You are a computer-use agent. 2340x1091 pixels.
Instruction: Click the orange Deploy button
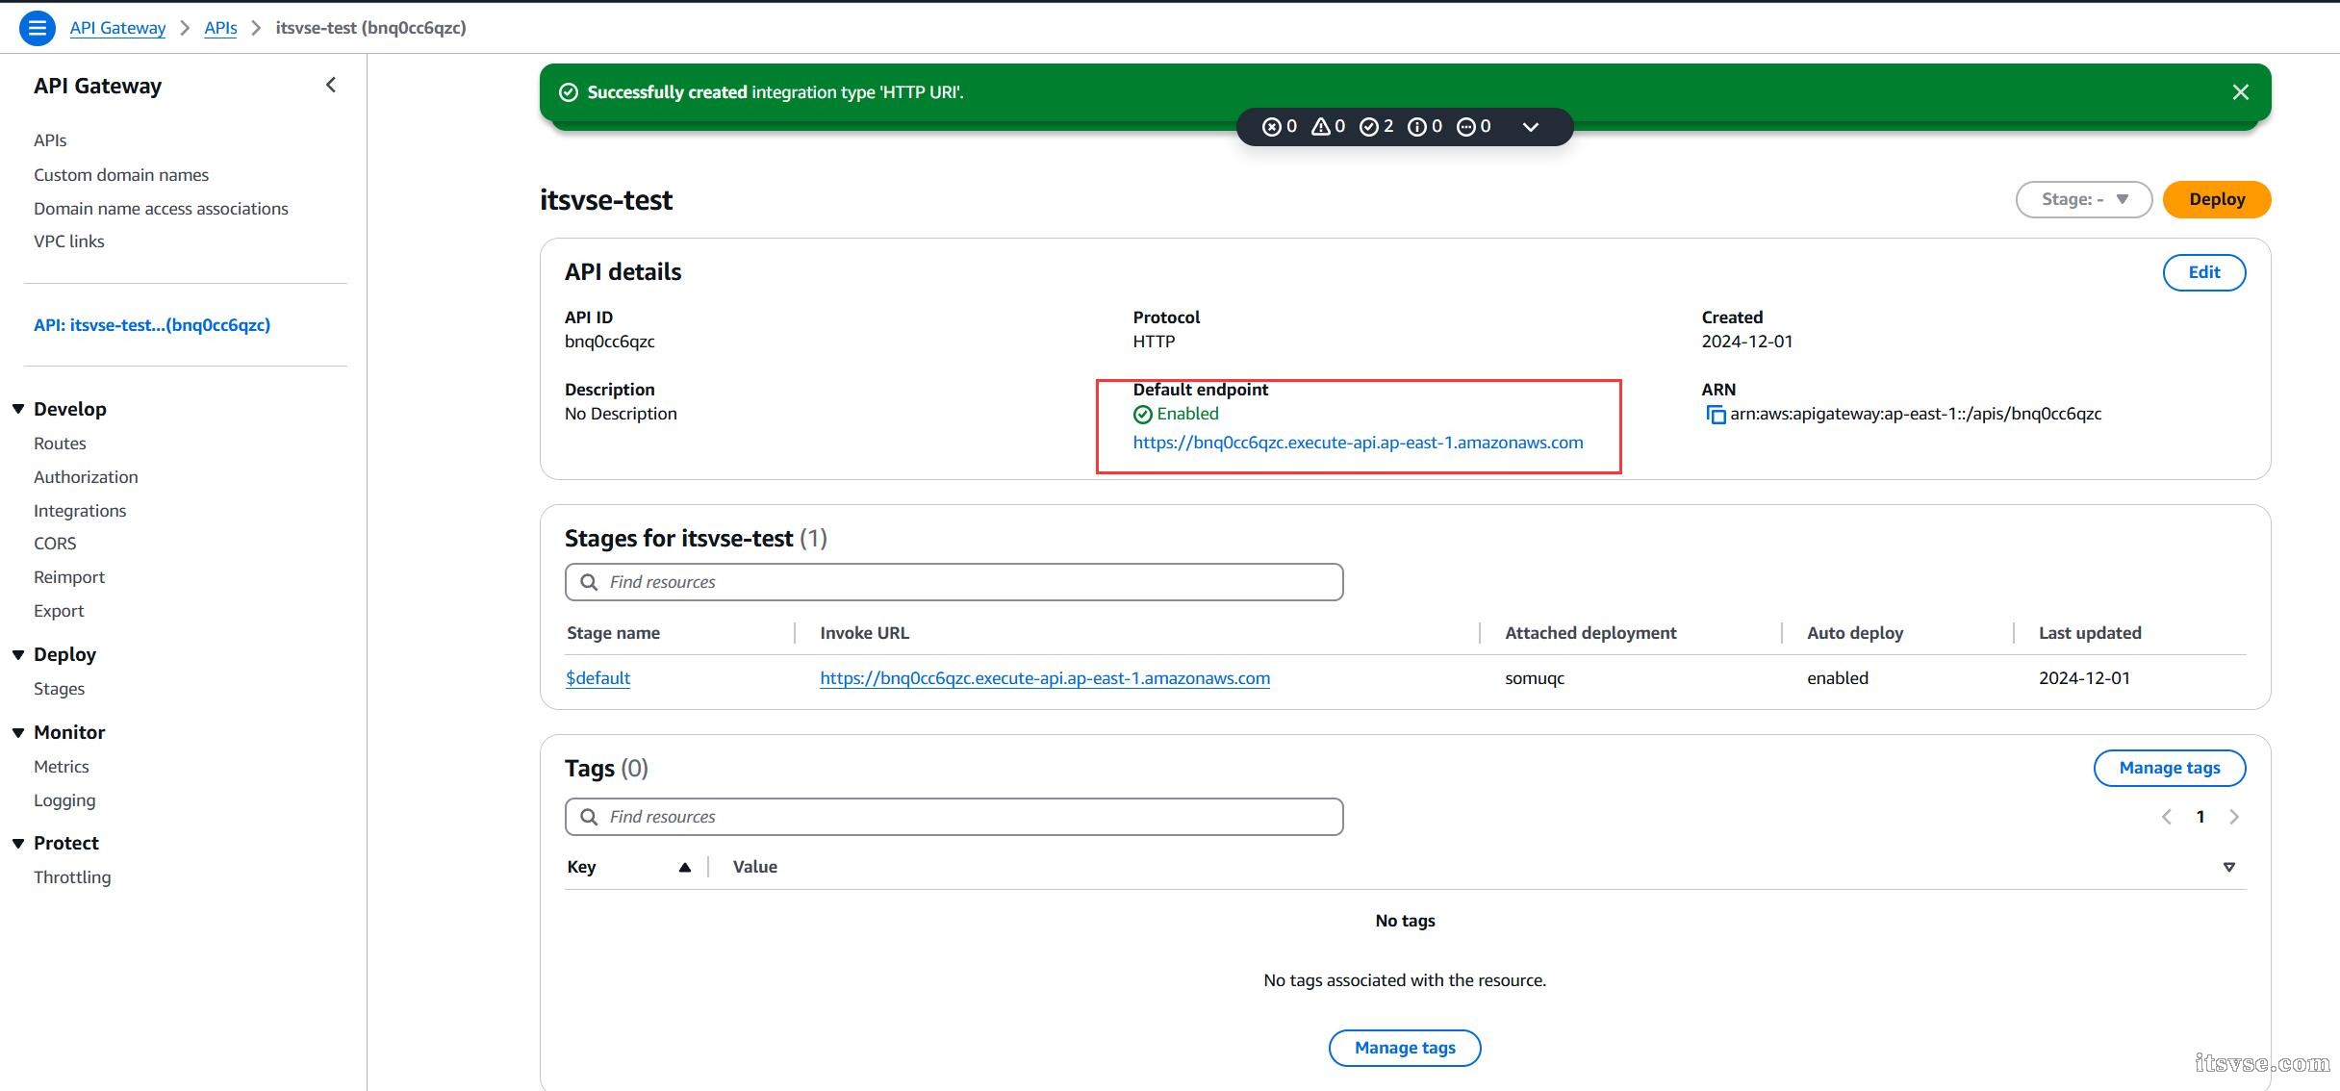coord(2216,199)
